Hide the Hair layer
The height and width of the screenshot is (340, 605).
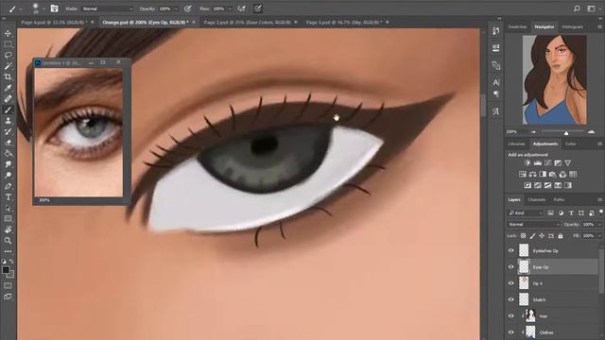coord(511,315)
